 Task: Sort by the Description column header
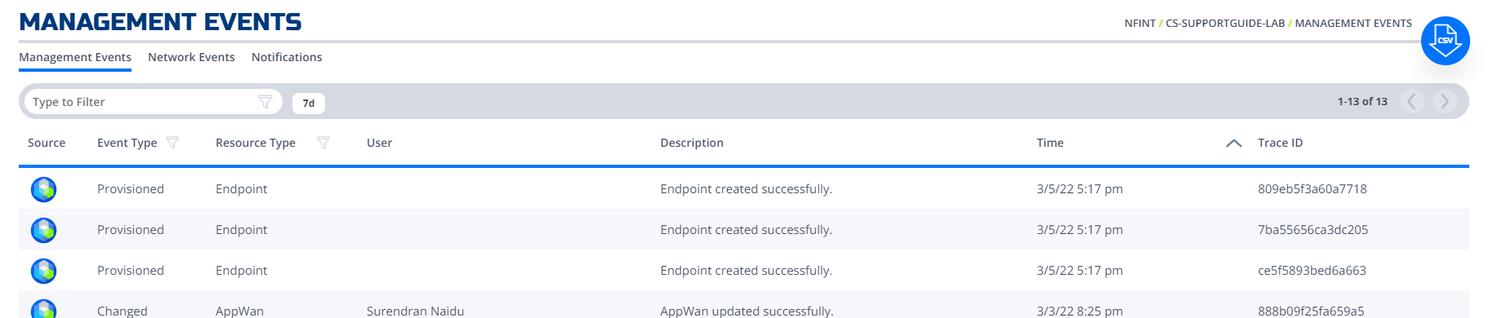(692, 143)
